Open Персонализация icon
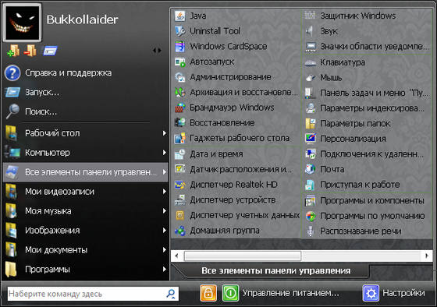 311,139
